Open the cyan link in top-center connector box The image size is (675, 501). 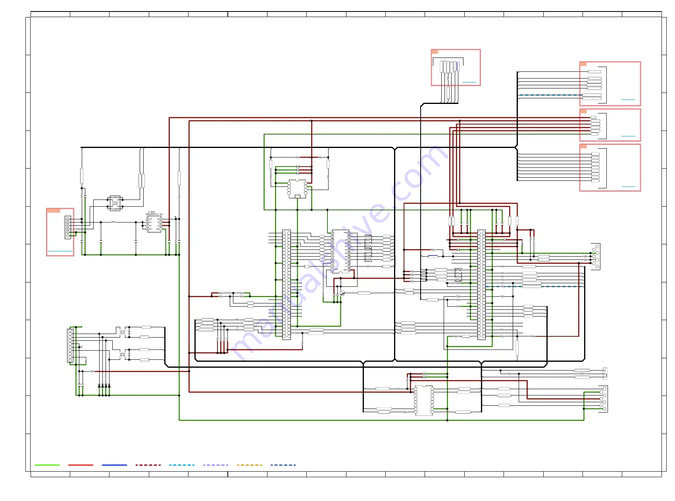[469, 82]
